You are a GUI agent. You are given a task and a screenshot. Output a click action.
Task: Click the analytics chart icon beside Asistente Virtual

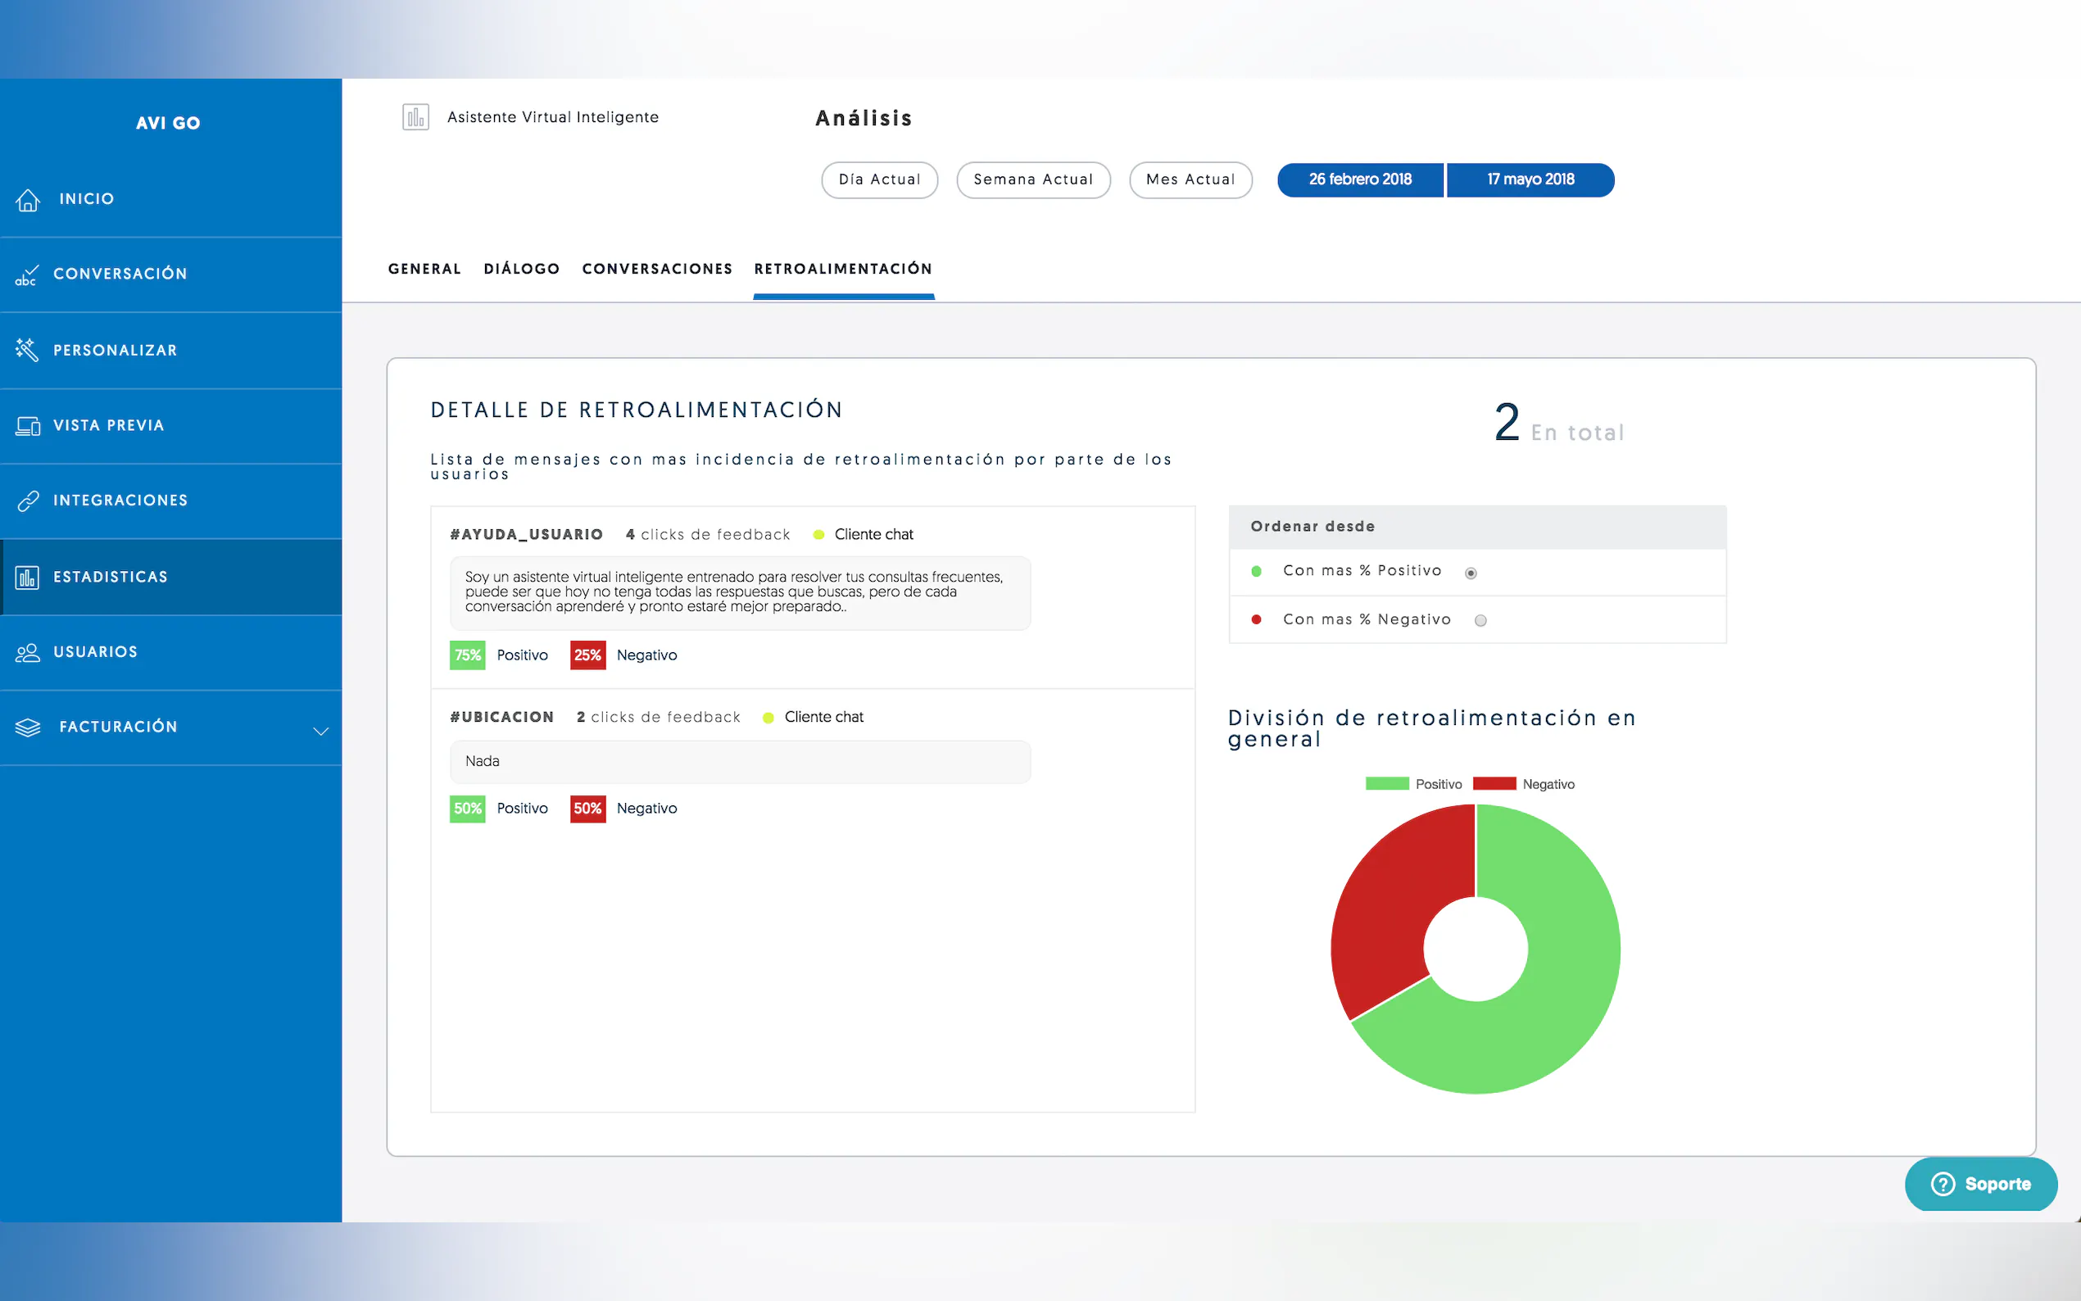coord(415,117)
